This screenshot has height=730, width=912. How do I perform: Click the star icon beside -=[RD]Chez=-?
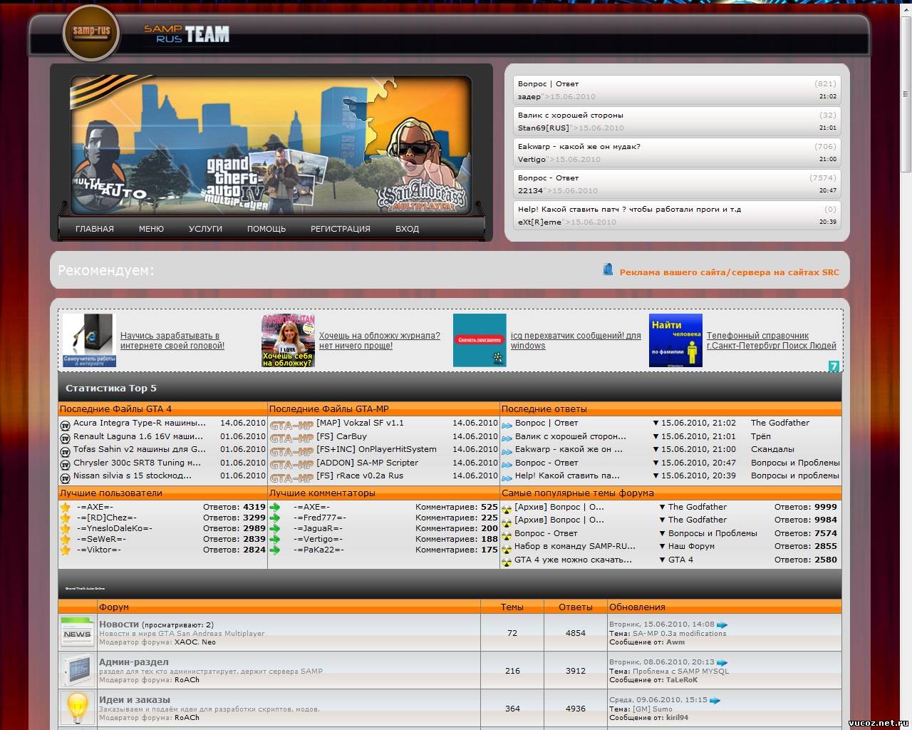click(x=66, y=518)
